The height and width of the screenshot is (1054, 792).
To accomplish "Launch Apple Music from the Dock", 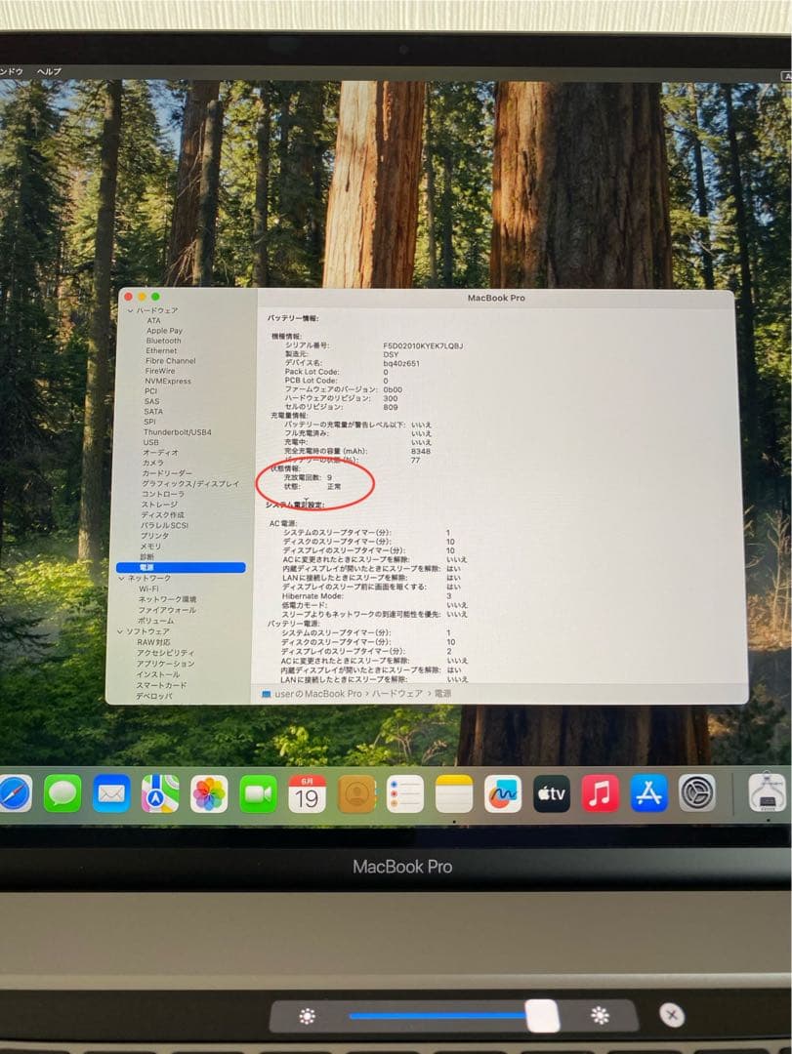I will click(x=599, y=794).
